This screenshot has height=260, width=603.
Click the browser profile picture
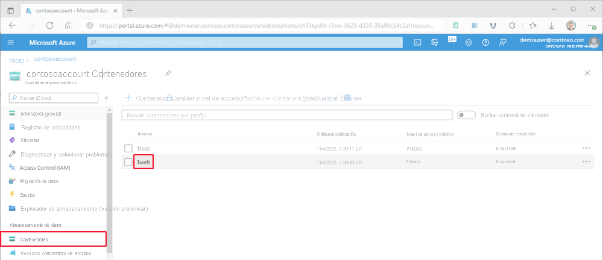571,25
